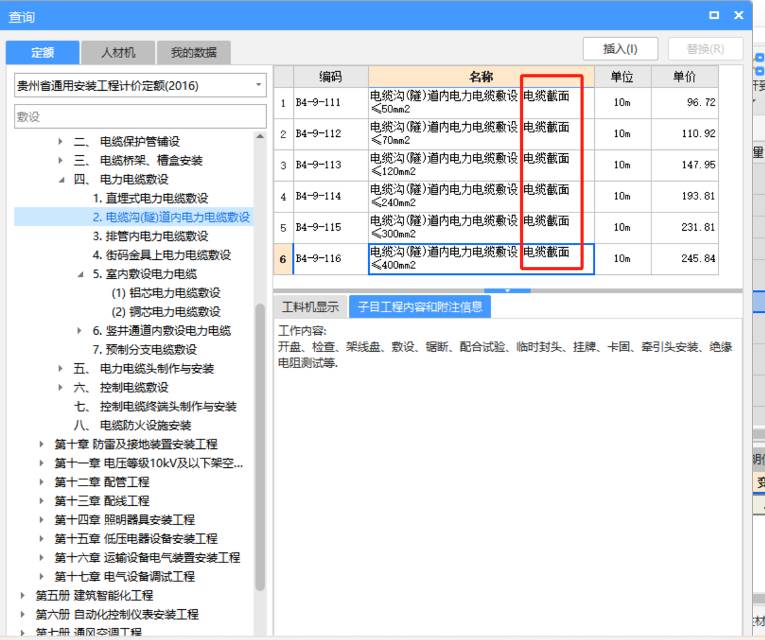Switch to 子目工程内容和附注信息 tab
The image size is (765, 640).
point(420,307)
